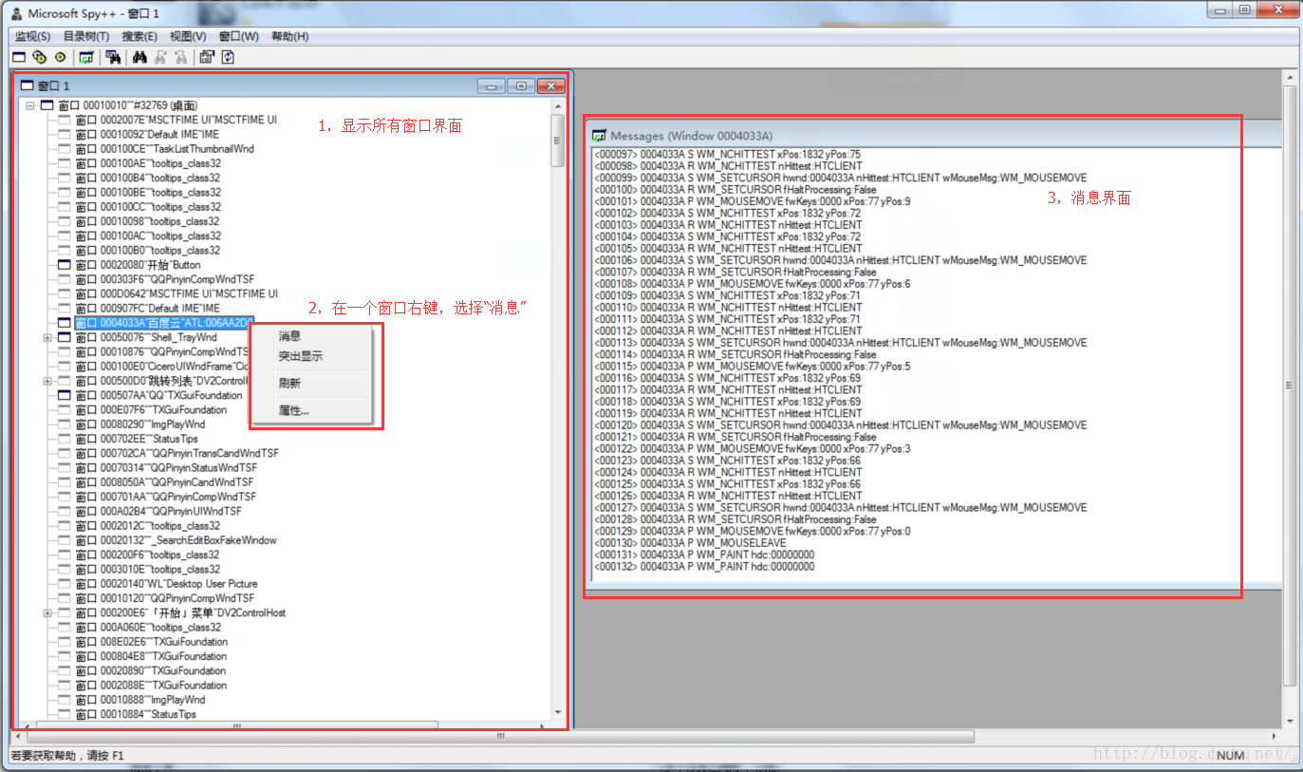Click the greyed Find Previous binoculars icon

point(180,57)
